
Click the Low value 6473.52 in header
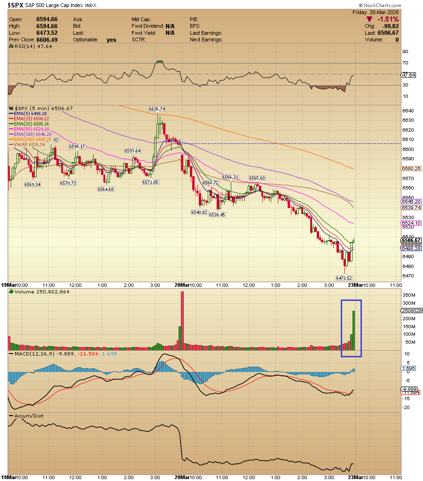click(x=47, y=33)
